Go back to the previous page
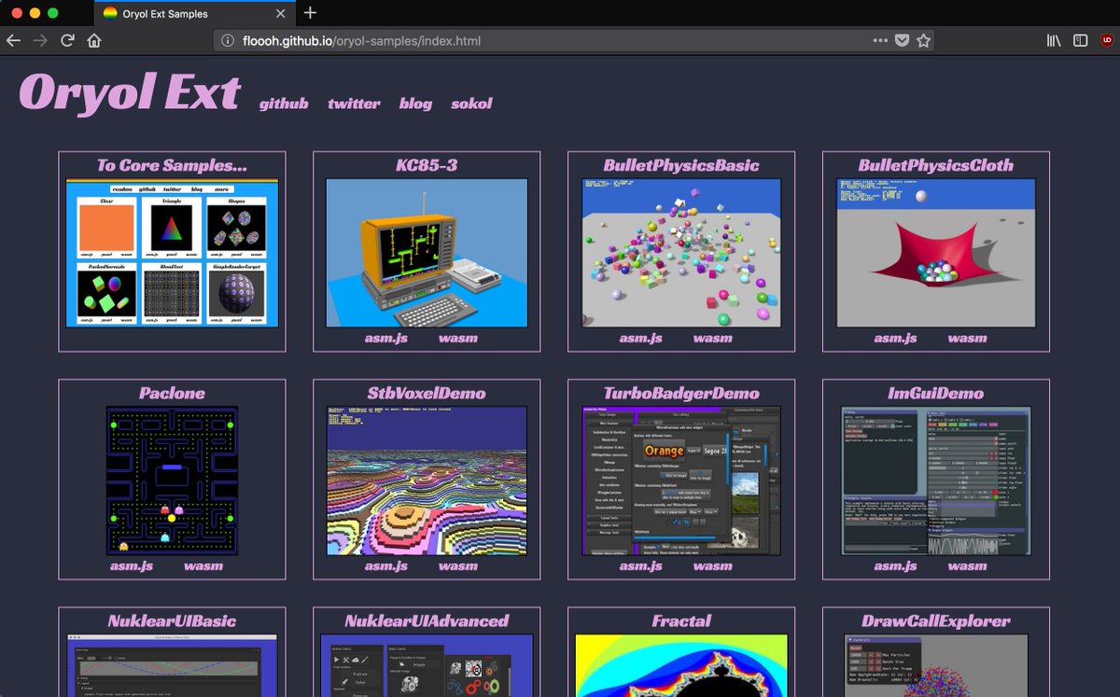The image size is (1120, 697). (13, 40)
